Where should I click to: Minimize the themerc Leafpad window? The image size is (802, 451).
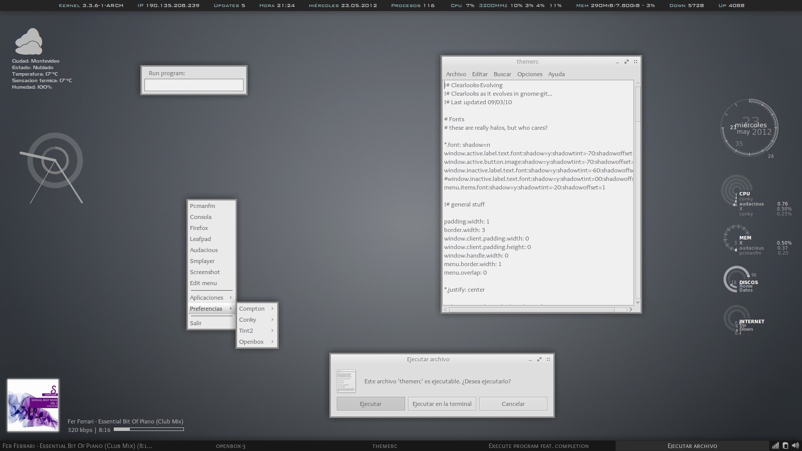point(618,62)
